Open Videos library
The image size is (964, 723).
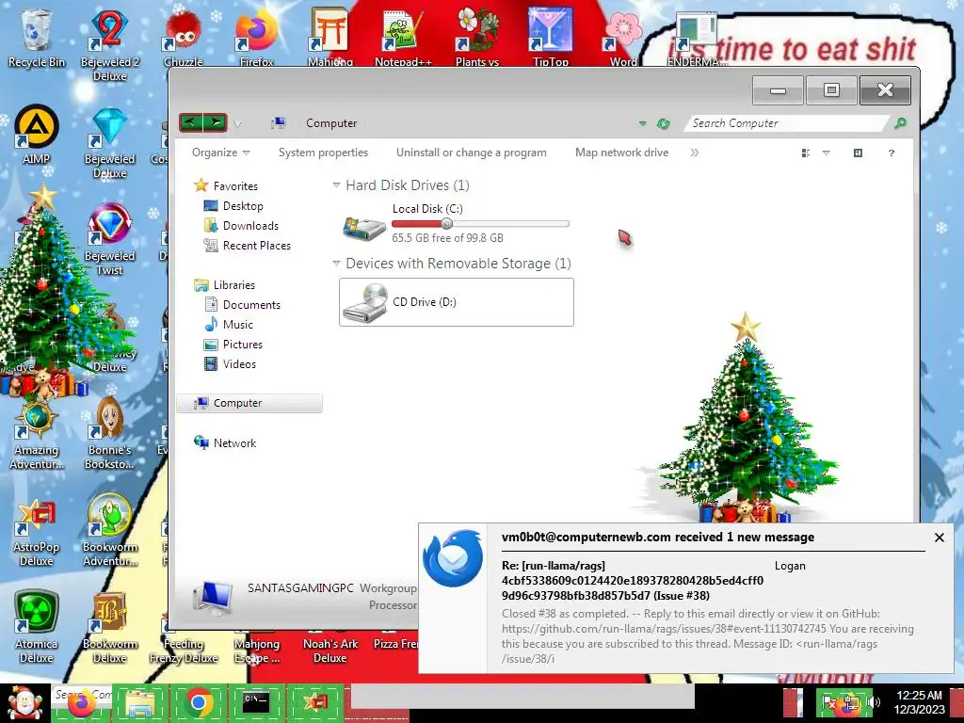(230, 364)
